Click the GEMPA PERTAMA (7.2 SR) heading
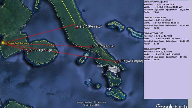 tap(156, 2)
